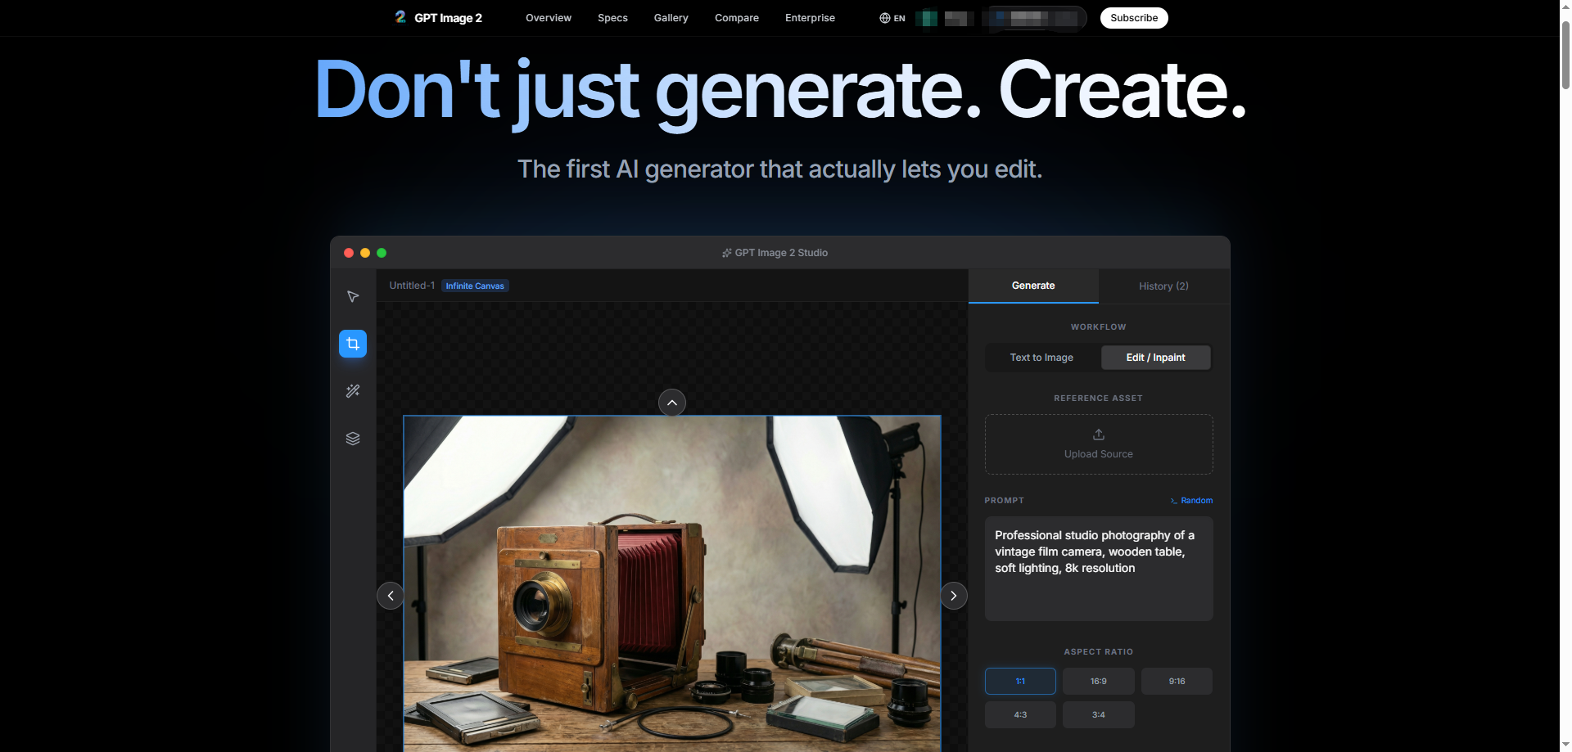The image size is (1572, 752).
Task: Switch workflow to Text to Image
Action: pyautogui.click(x=1041, y=358)
